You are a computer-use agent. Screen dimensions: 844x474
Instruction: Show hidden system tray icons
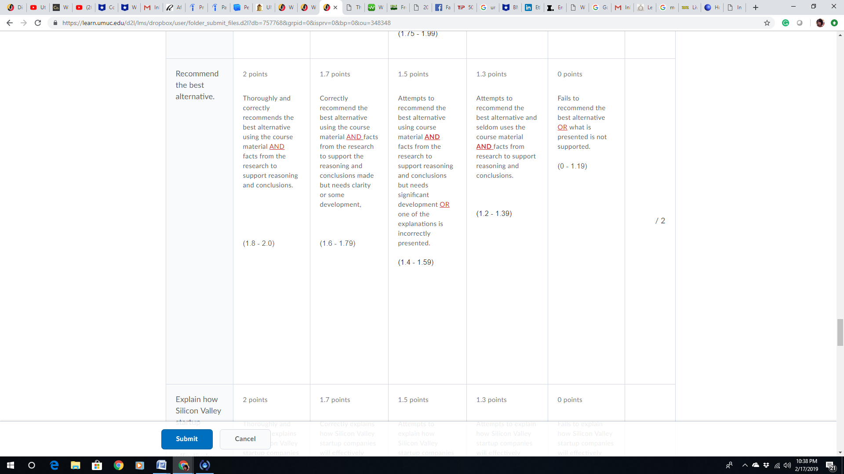pyautogui.click(x=745, y=465)
